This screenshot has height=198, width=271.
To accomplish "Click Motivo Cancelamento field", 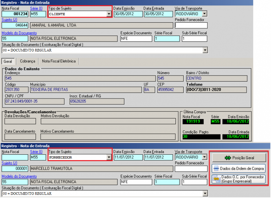I will coord(108,137).
